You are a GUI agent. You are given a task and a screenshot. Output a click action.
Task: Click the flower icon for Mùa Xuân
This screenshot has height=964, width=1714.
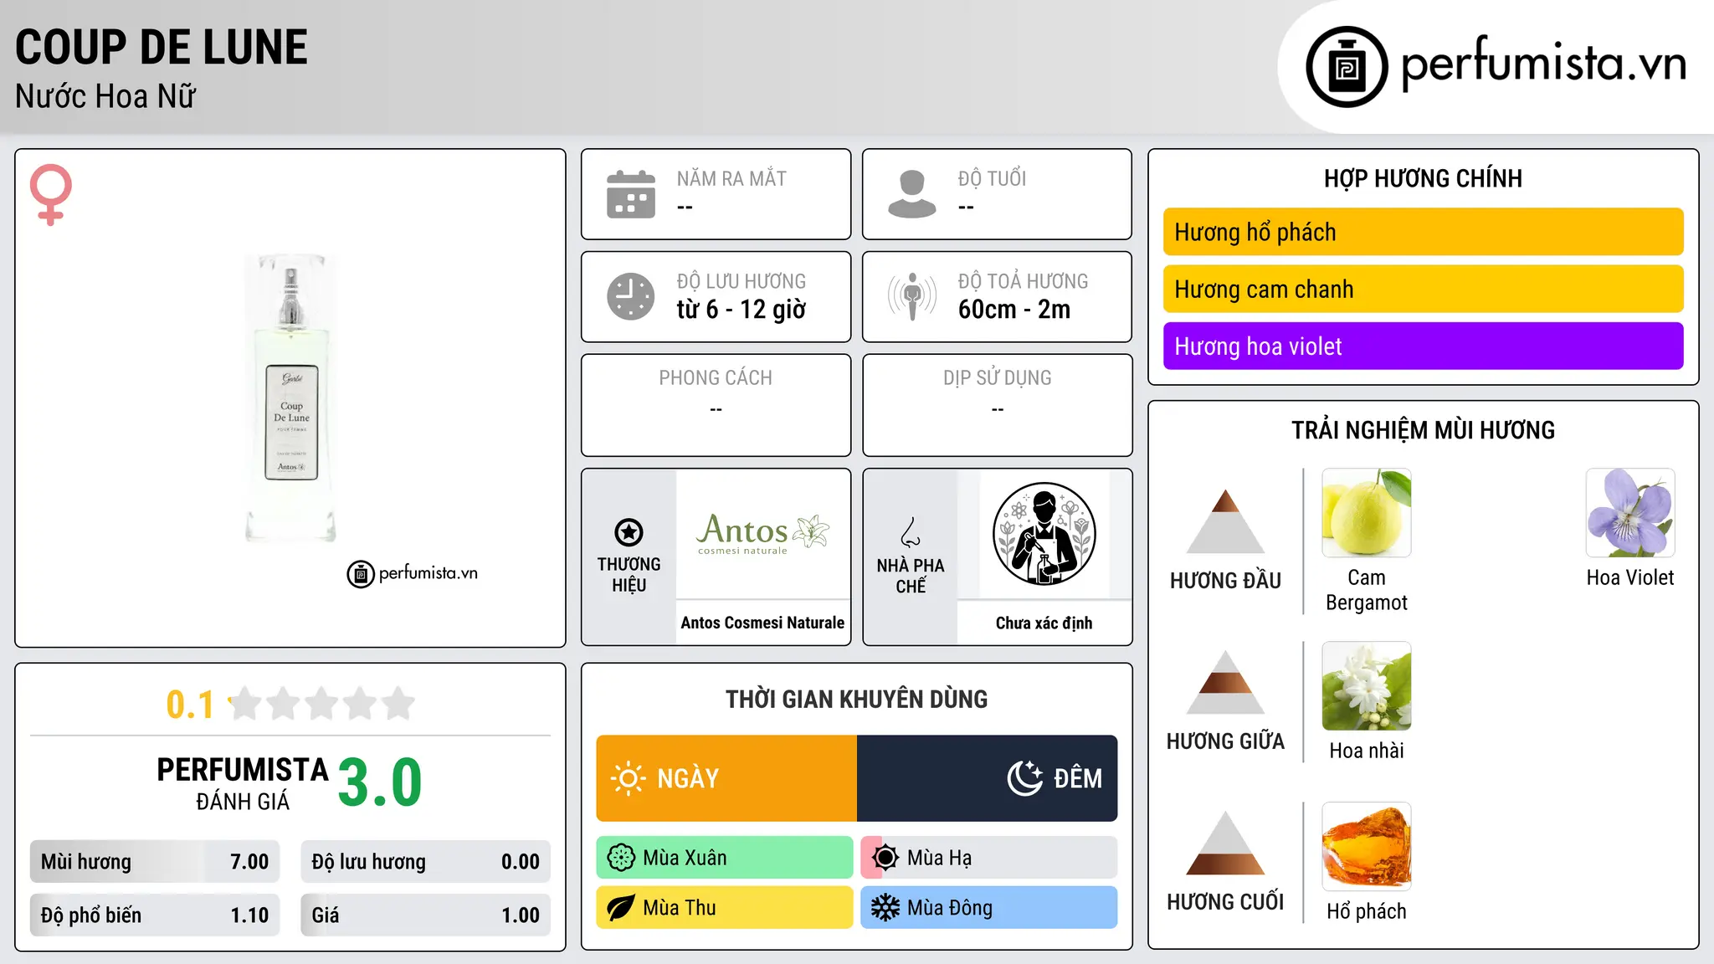coord(621,858)
